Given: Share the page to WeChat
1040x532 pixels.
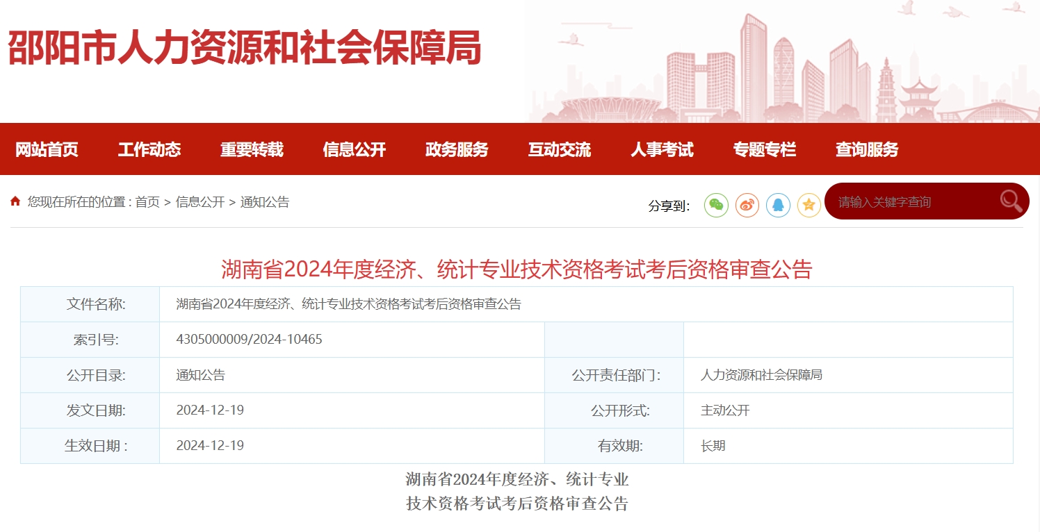Looking at the screenshot, I should click(716, 205).
